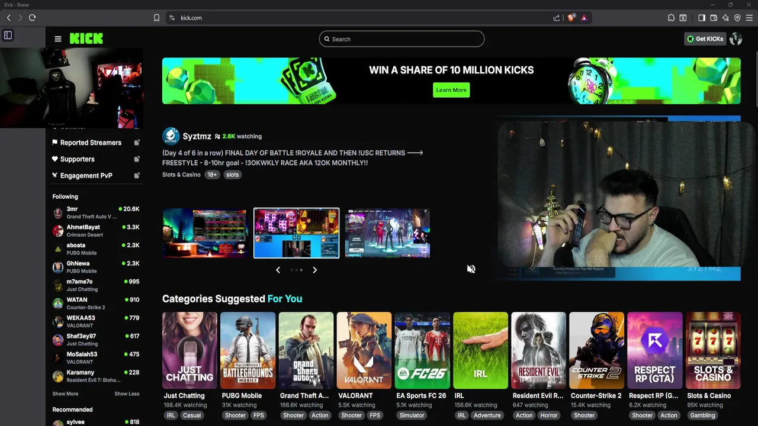Expand Following list with Show More

click(65, 393)
